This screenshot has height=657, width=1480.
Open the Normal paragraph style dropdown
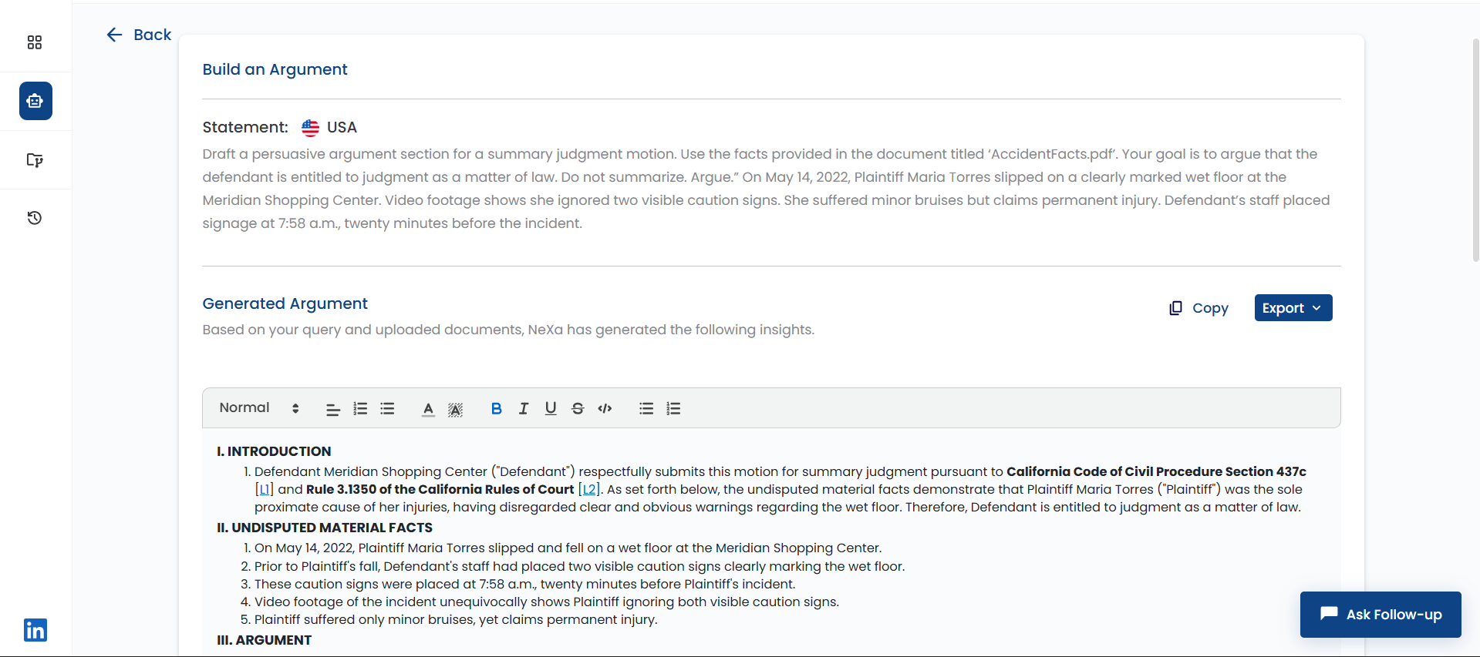tap(259, 408)
